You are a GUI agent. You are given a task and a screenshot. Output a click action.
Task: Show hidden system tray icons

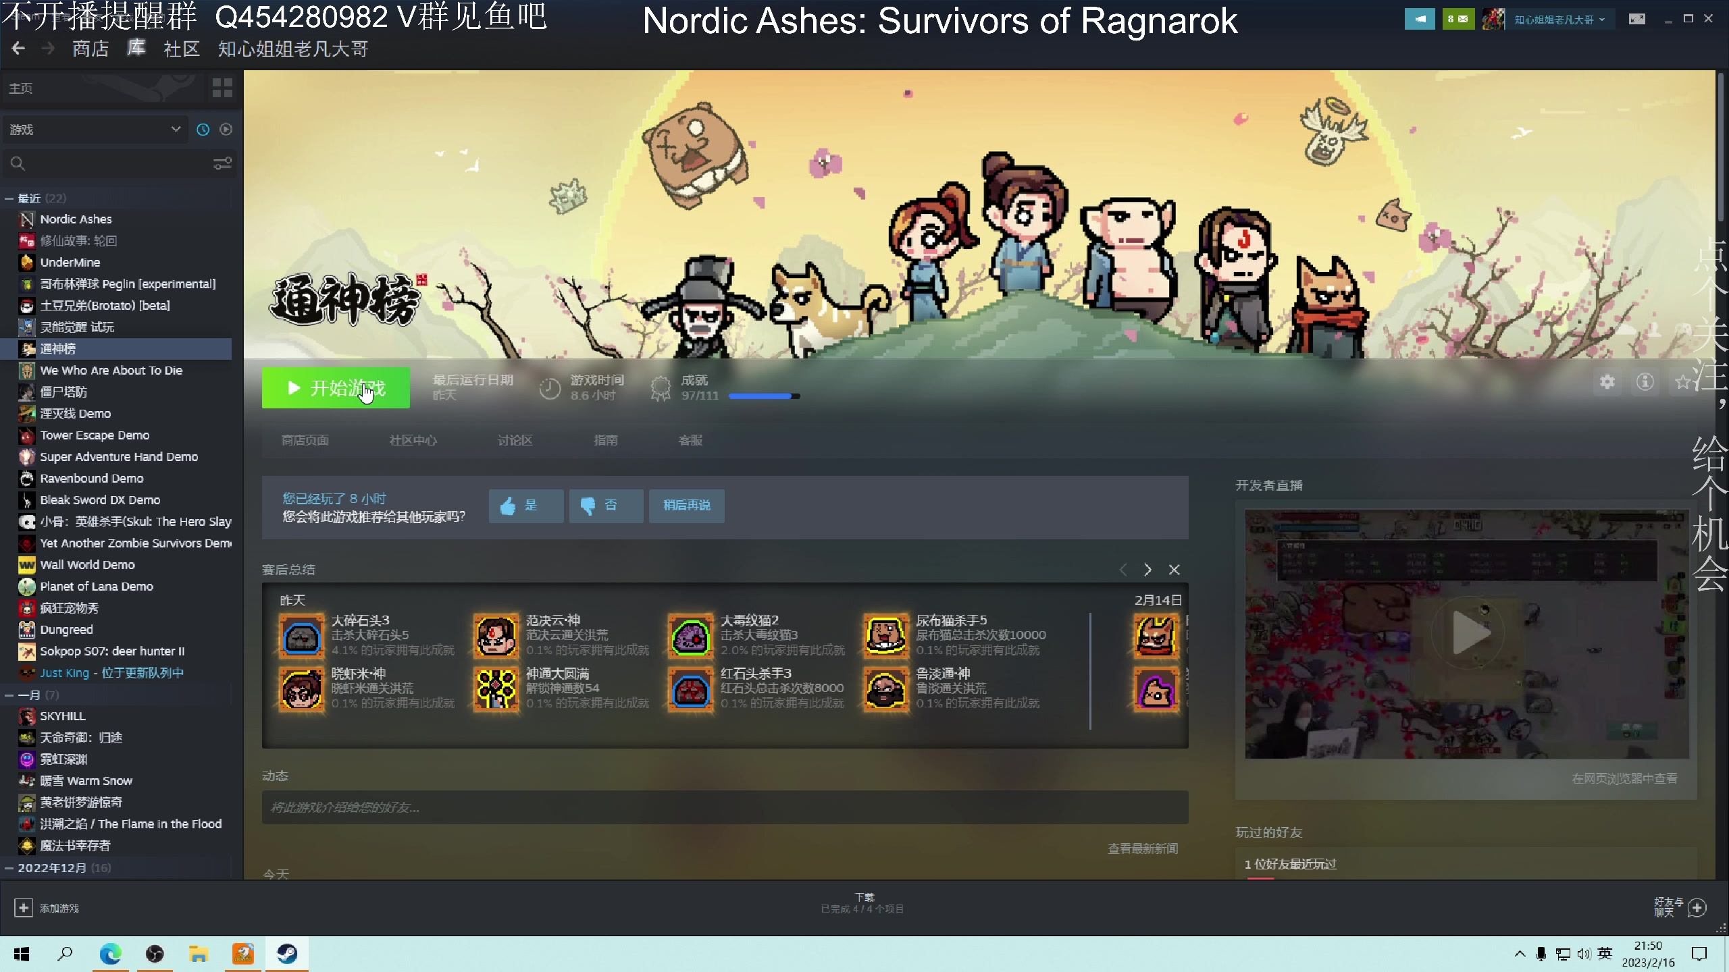pyautogui.click(x=1520, y=954)
